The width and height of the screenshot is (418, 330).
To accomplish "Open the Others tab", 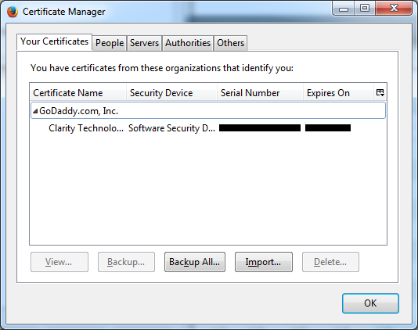I will (x=230, y=43).
